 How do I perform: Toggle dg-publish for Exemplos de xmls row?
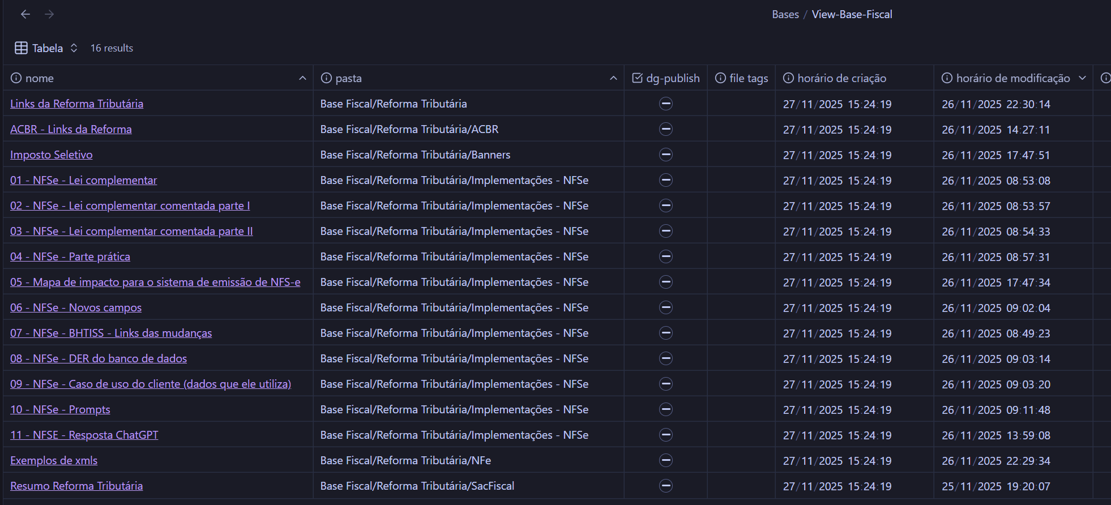click(666, 460)
